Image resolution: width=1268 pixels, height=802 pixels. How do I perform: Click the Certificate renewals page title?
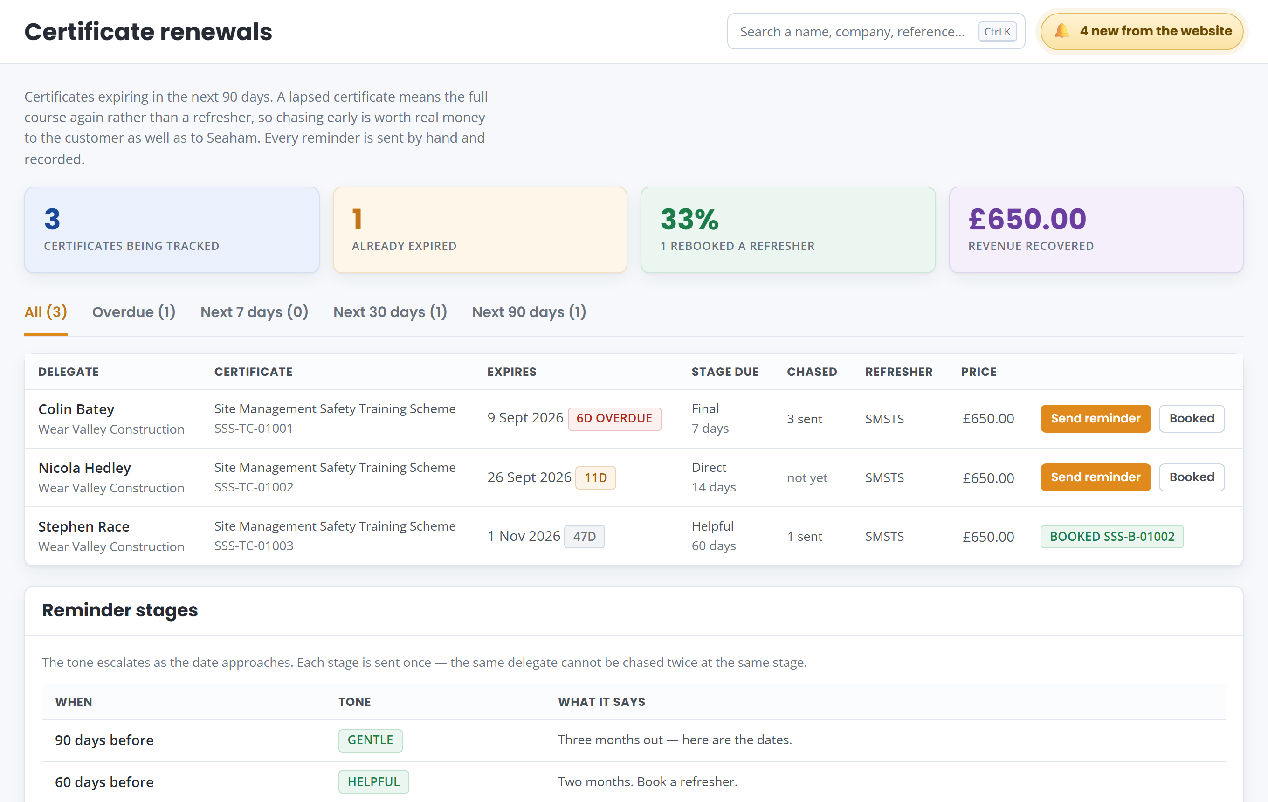[x=149, y=32]
